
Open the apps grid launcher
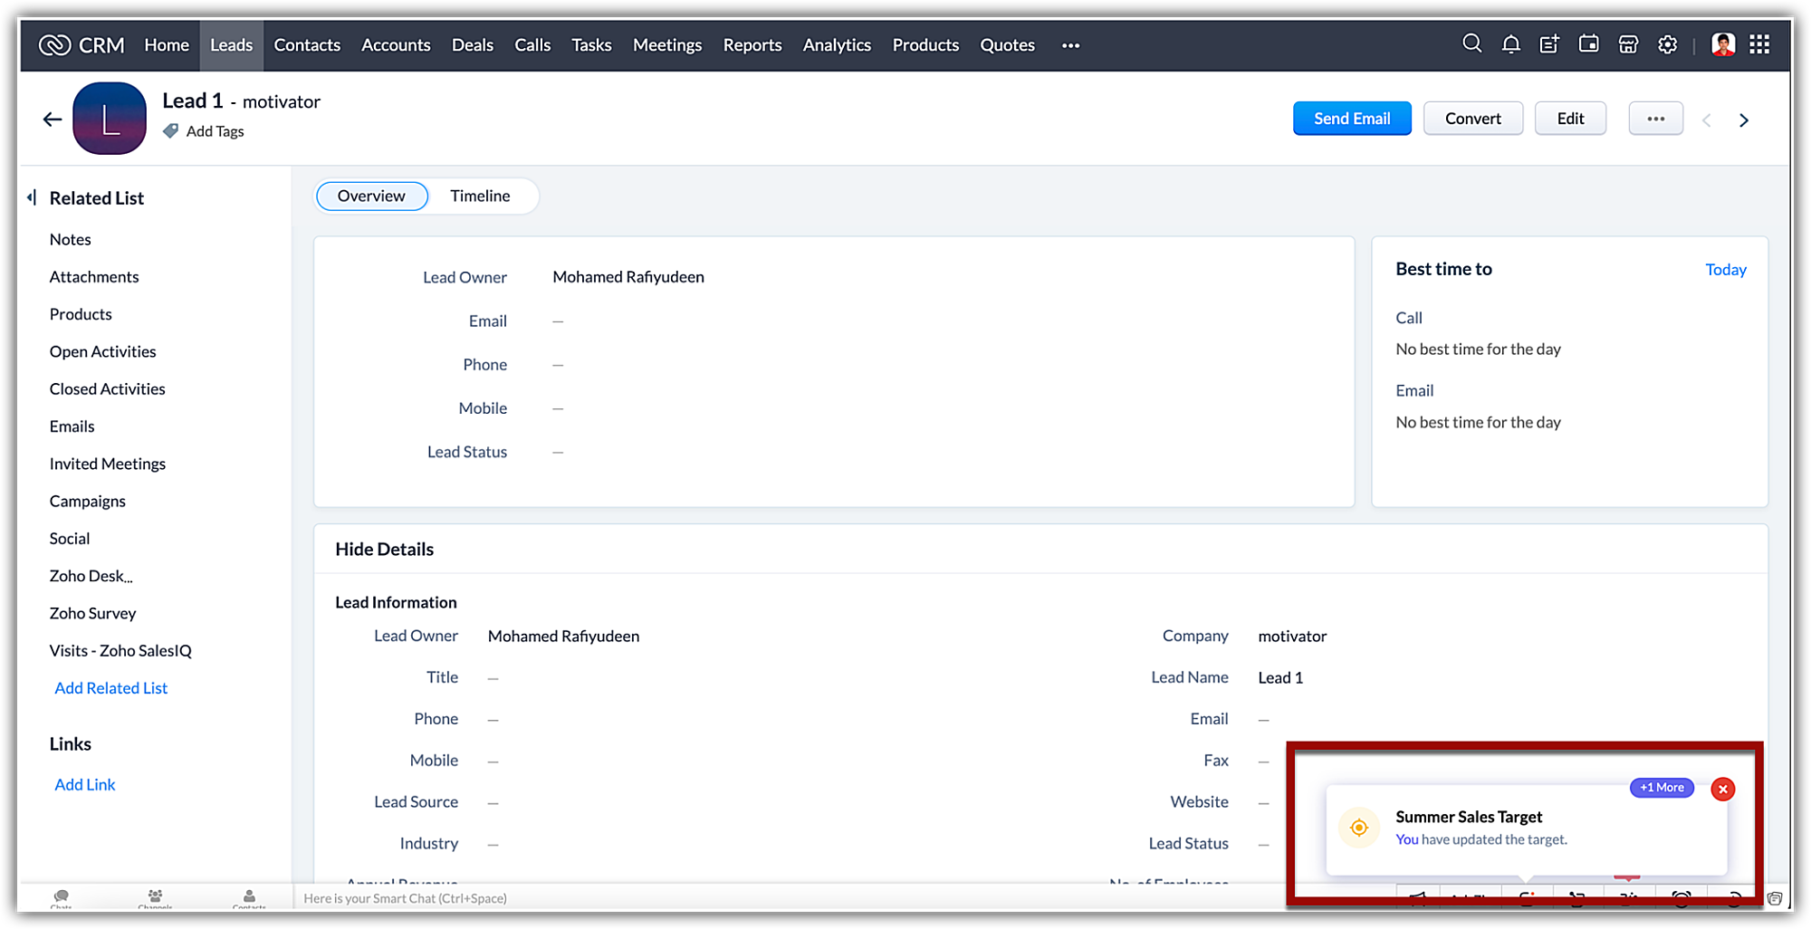(x=1759, y=44)
